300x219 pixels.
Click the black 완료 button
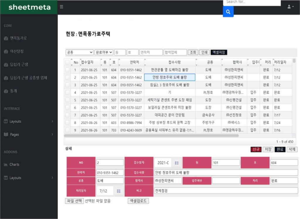pos(280,149)
